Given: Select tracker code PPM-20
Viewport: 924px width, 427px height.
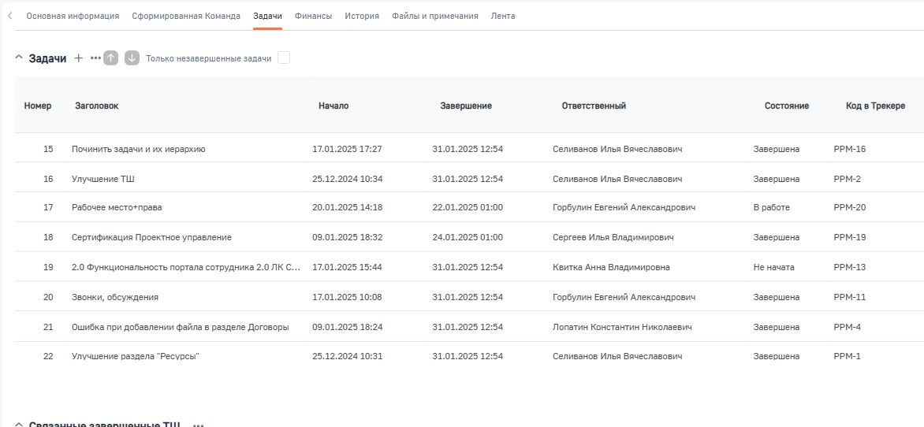Looking at the screenshot, I should click(850, 207).
